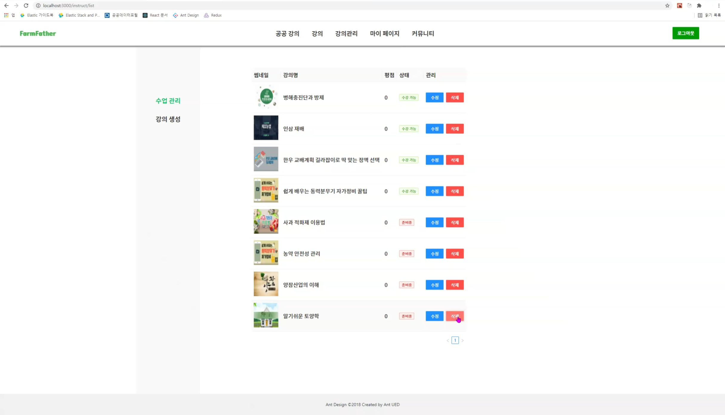Open the 커뮤니티 menu
The width and height of the screenshot is (725, 415).
pos(423,33)
